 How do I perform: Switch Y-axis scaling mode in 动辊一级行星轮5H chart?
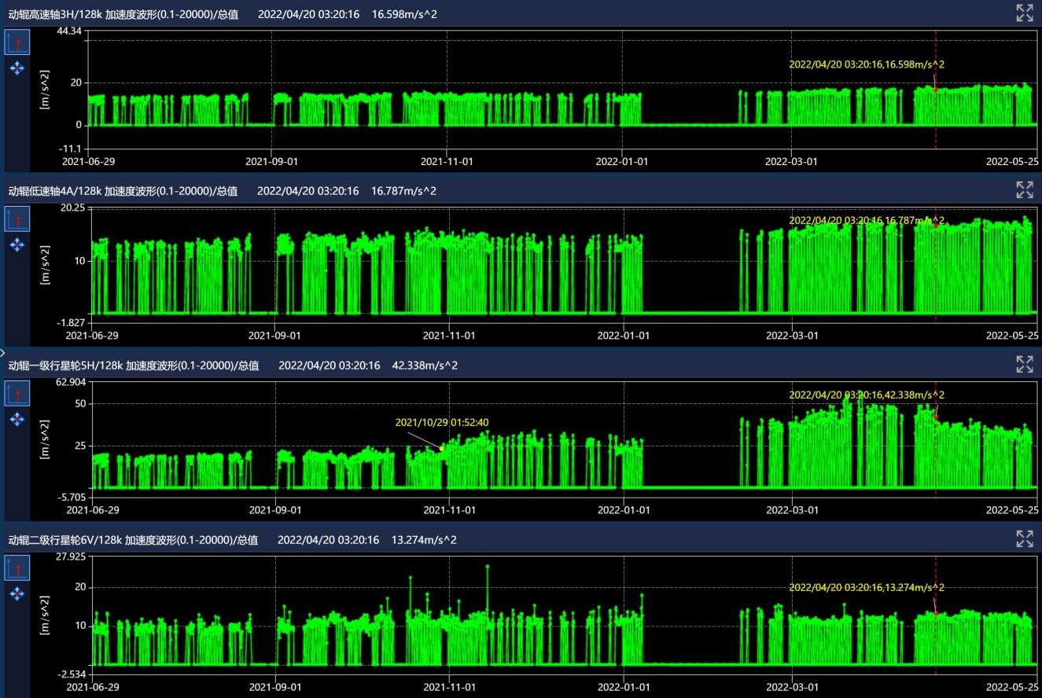(17, 393)
